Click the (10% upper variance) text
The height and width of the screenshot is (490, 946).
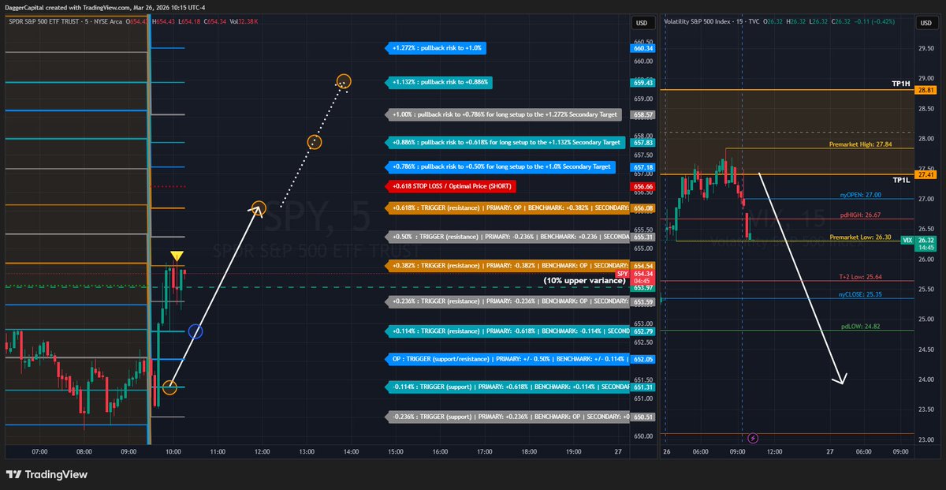584,280
